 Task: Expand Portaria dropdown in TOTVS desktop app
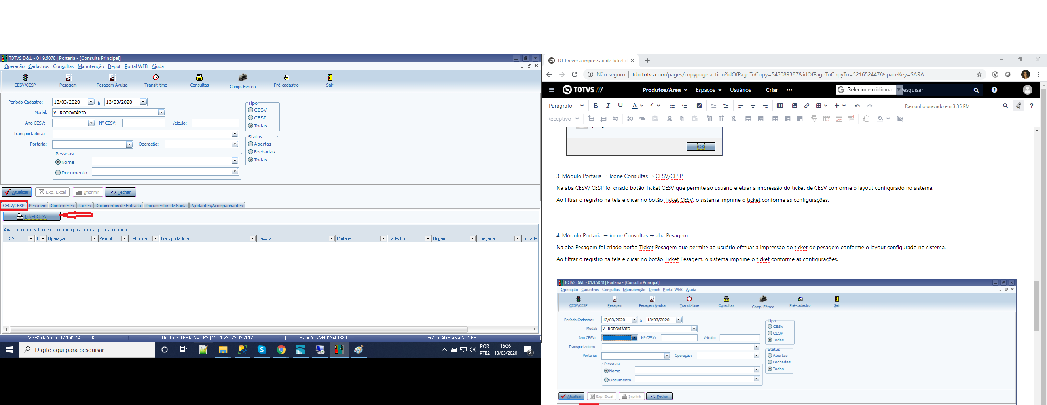coord(129,145)
